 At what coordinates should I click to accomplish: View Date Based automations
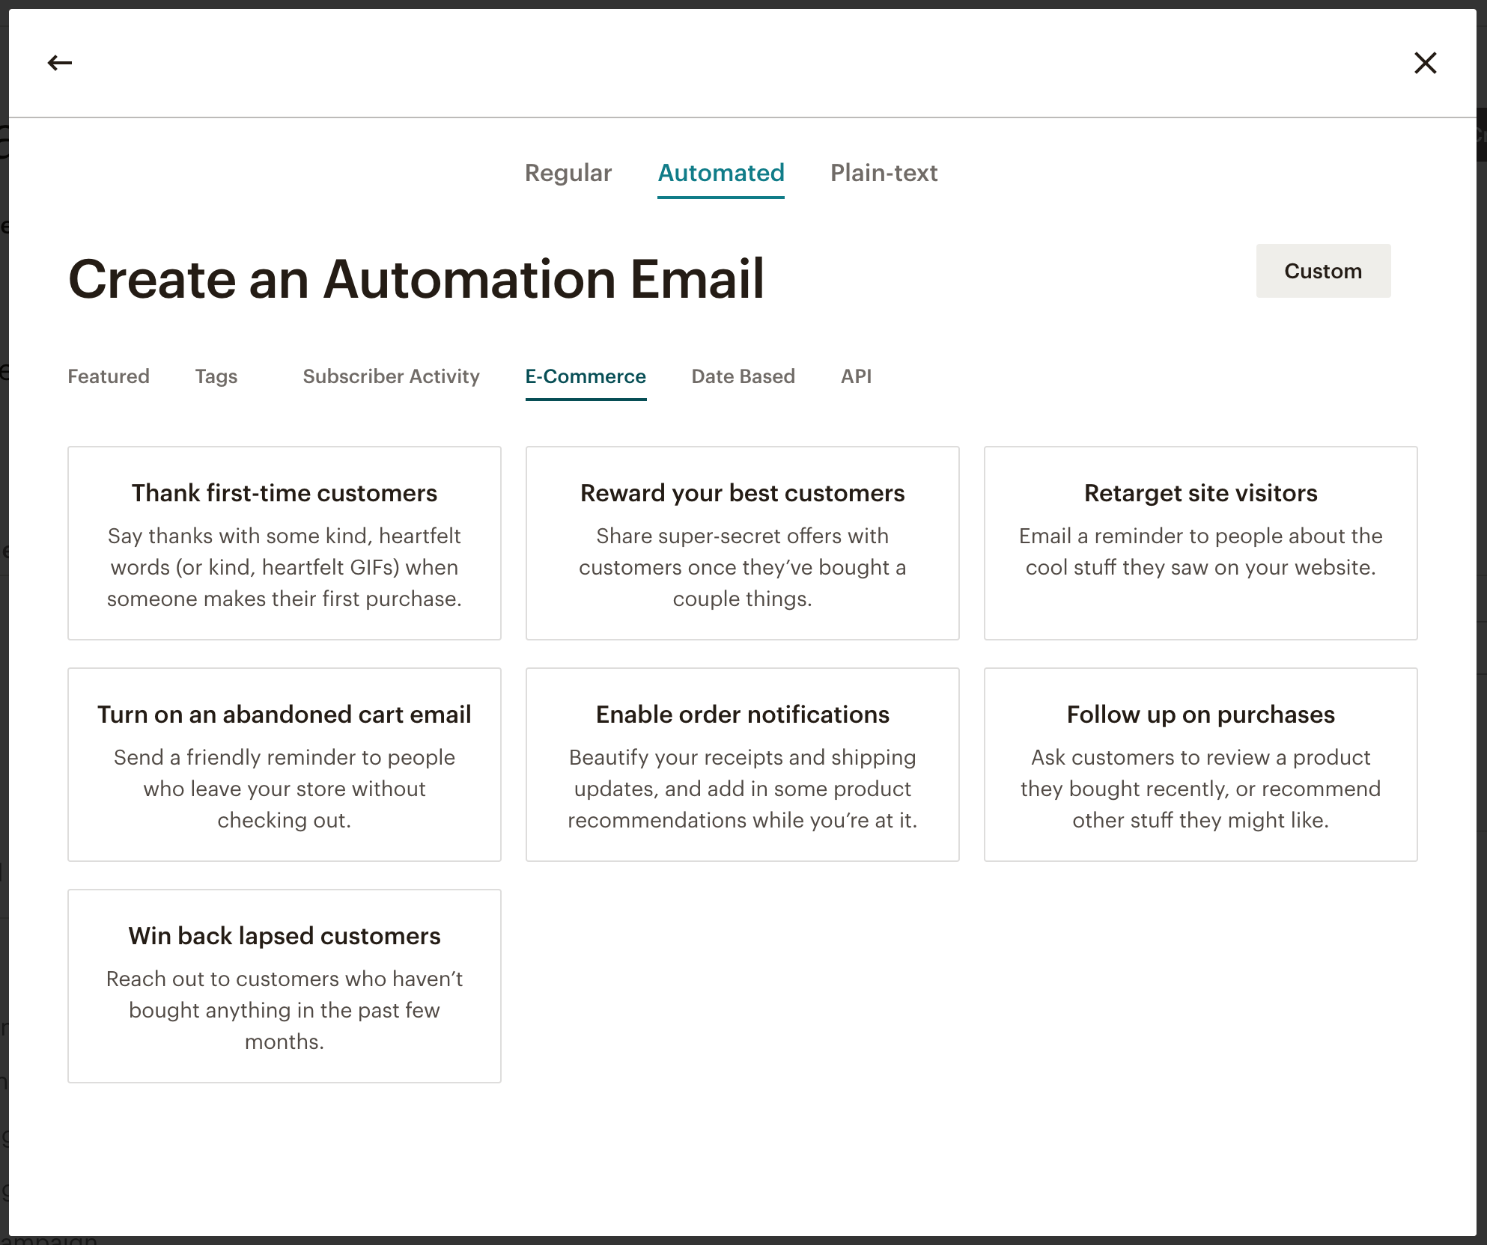tap(743, 376)
